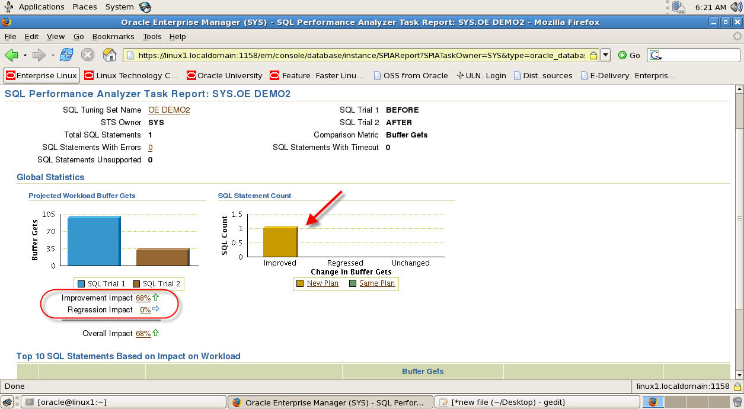Click the Stop loading icon
The width and height of the screenshot is (744, 409).
point(88,55)
